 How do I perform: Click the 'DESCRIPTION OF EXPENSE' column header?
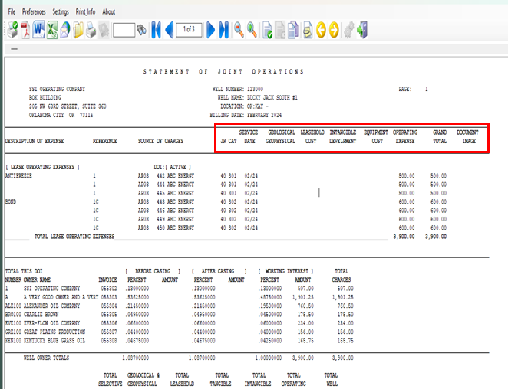click(35, 141)
